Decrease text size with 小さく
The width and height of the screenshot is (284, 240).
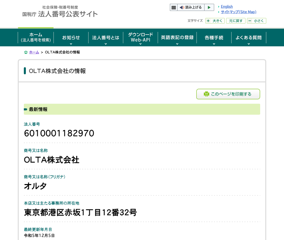[x=256, y=21]
